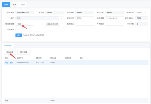
Task: Click the 本单备注 text field
Action: tap(40, 29)
